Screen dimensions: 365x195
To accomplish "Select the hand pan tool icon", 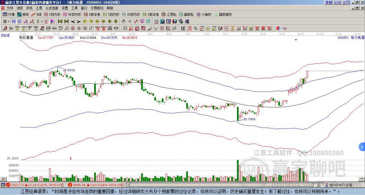I will click(x=124, y=22).
